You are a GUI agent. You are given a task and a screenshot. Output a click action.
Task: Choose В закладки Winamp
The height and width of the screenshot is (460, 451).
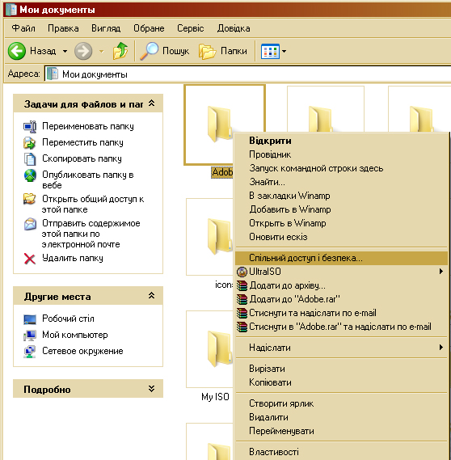(x=342, y=196)
